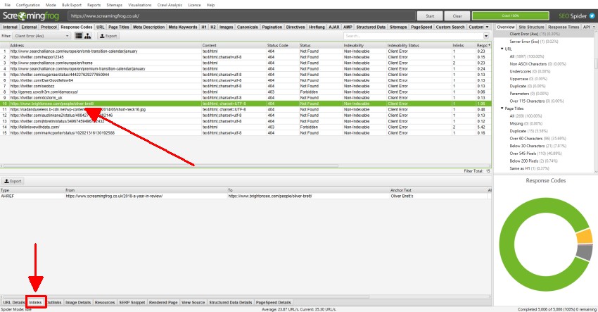Click the Overview panel vertical scrollbar
Screen dimensions: 598x312
(596, 63)
